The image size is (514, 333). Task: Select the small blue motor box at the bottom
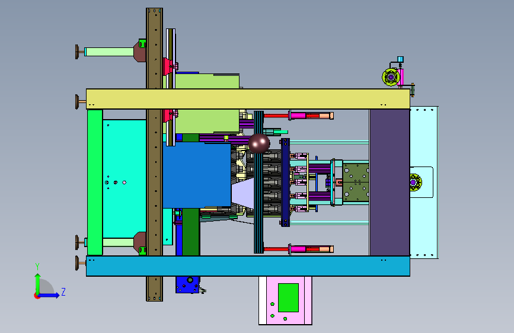coord(187,285)
